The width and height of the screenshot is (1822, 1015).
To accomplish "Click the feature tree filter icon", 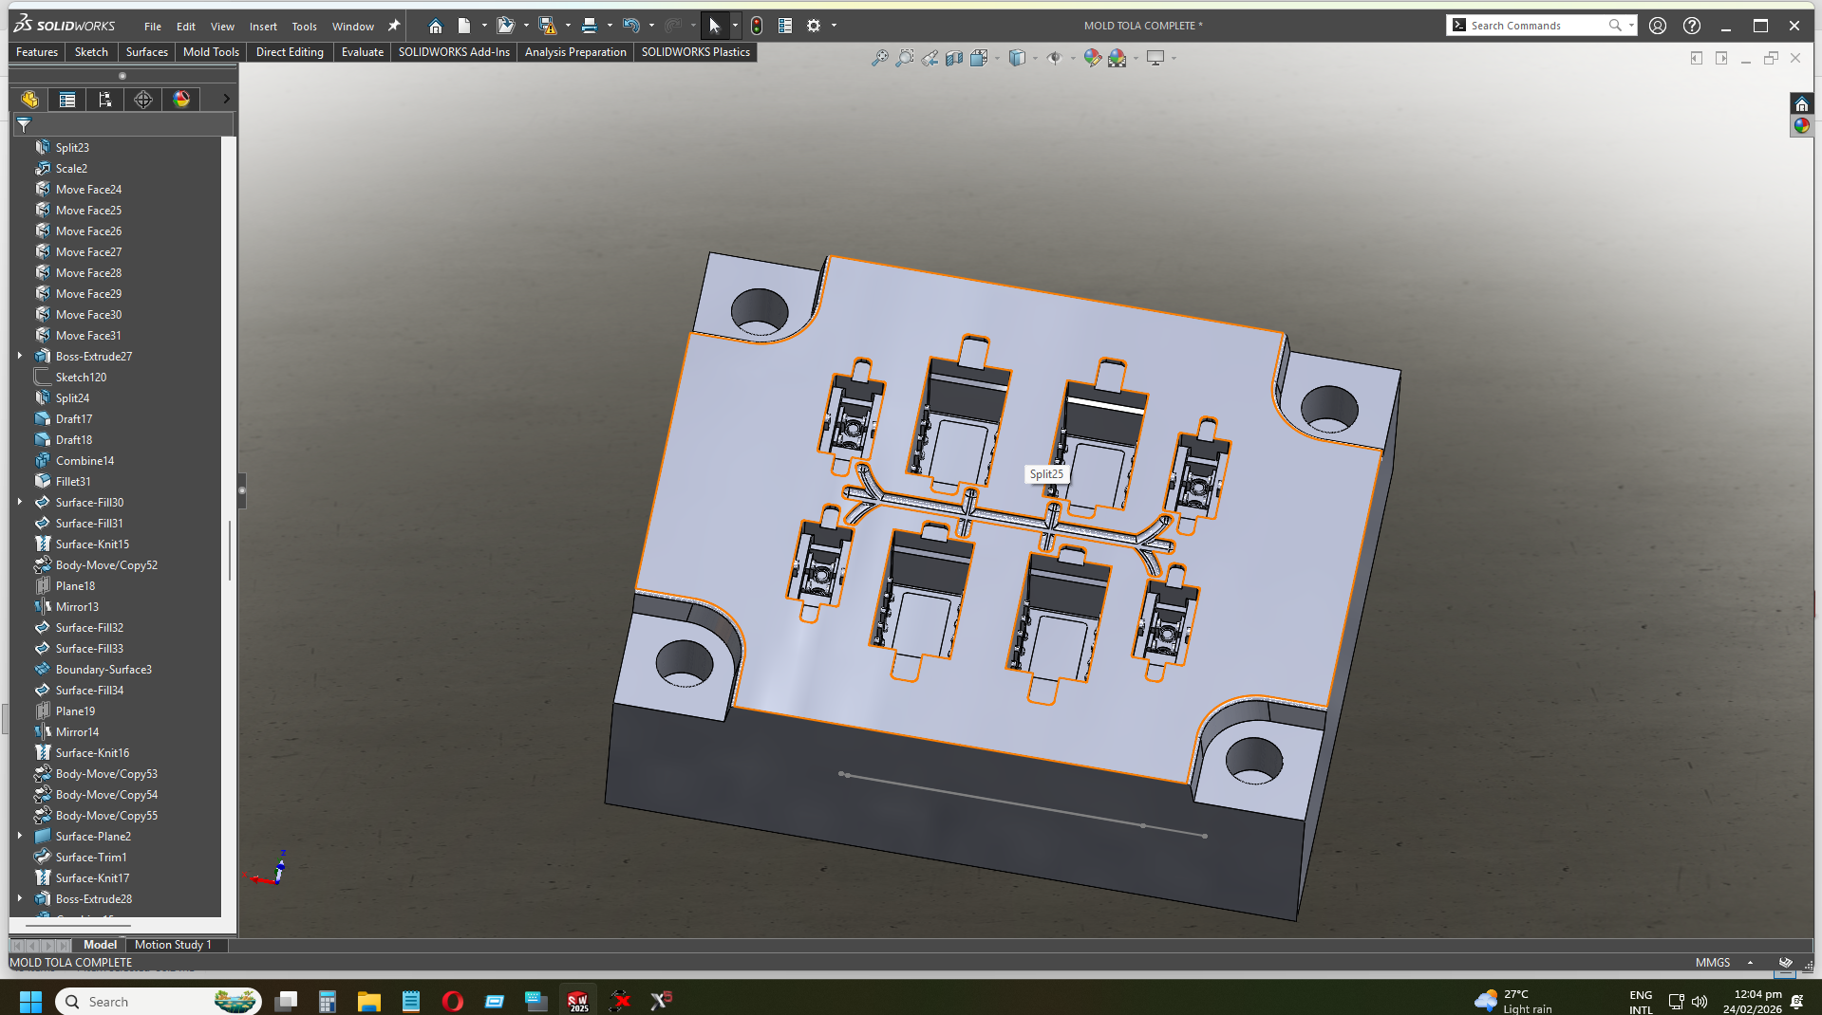I will [x=24, y=124].
